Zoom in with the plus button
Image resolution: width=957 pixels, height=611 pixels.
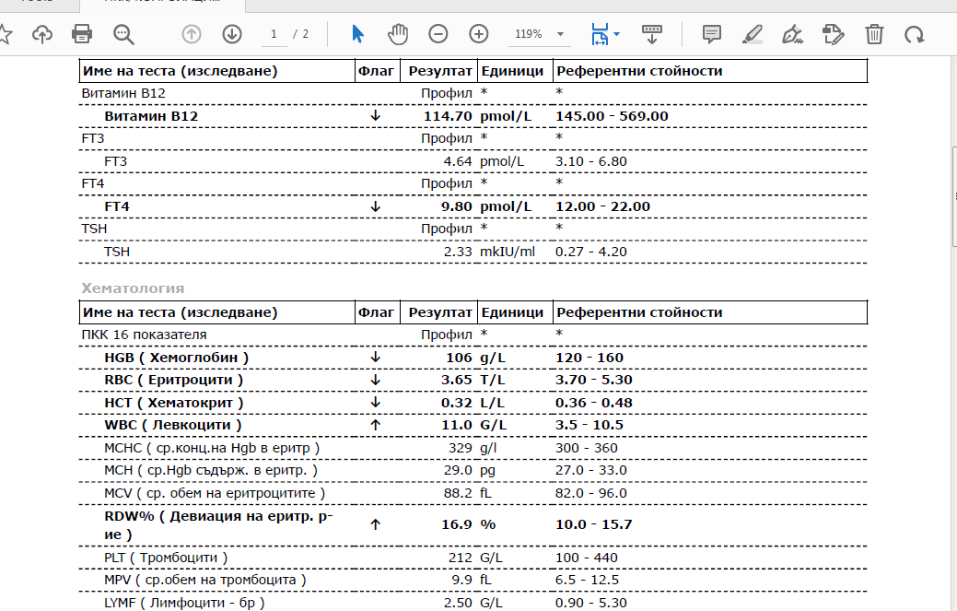click(x=479, y=34)
